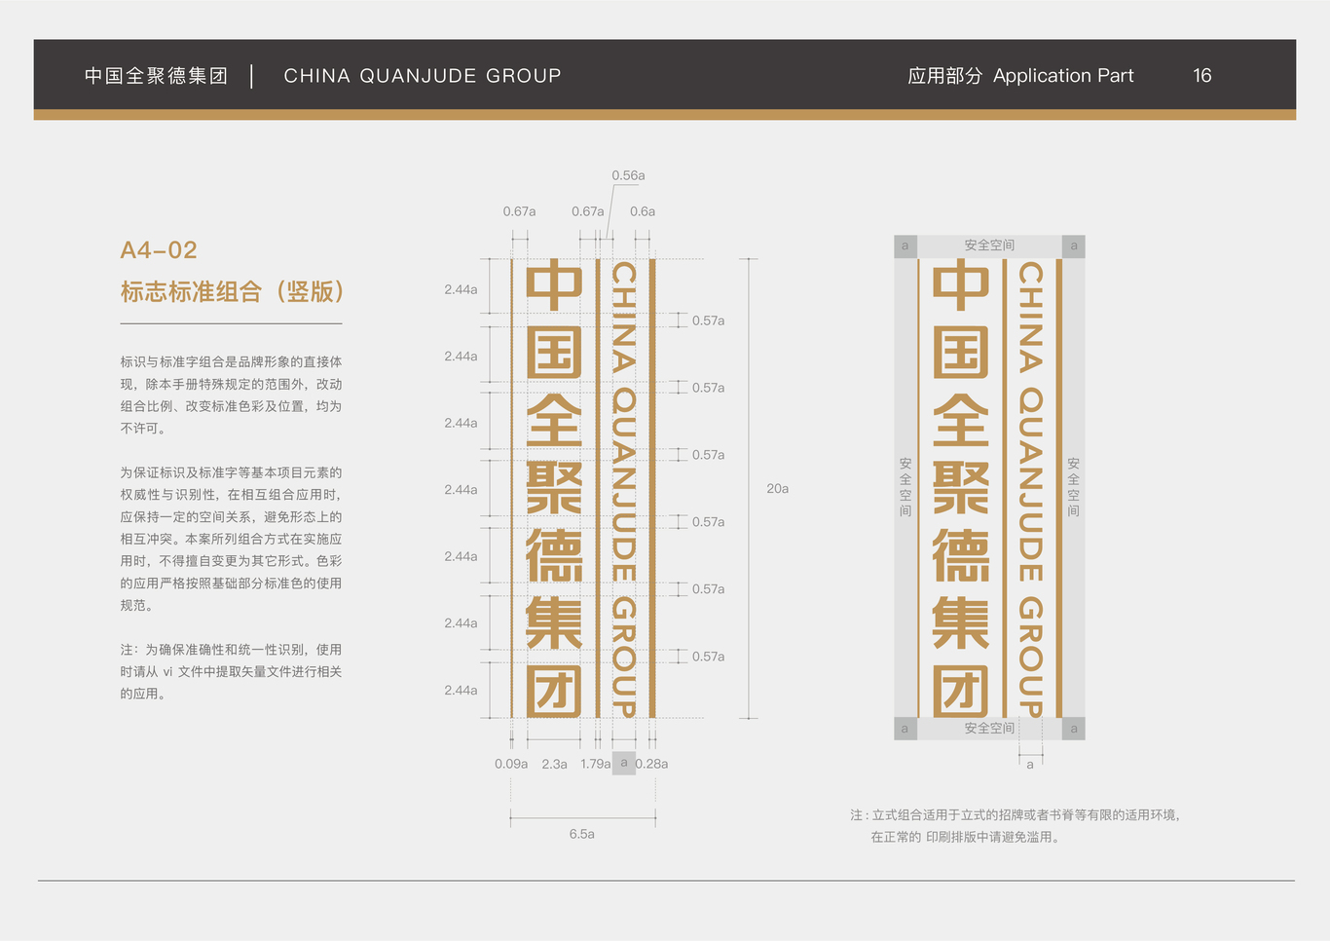Image resolution: width=1330 pixels, height=941 pixels.
Task: Click the bottommost 0.57a spacing label
Action: point(708,657)
